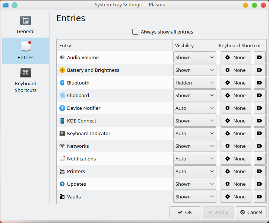Select the Entries sidebar page
The height and width of the screenshot is (223, 269).
tap(26, 51)
